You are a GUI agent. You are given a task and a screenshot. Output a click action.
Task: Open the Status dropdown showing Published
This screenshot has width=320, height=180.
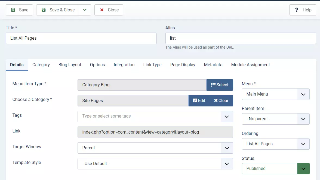[276, 169]
